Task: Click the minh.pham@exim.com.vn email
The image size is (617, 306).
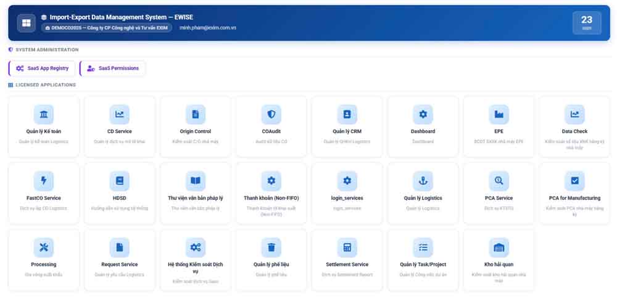Action: [208, 28]
